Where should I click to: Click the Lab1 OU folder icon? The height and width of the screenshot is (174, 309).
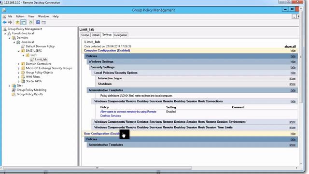coord(28,55)
